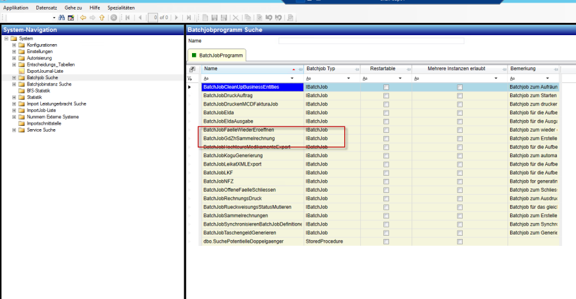Toggle Restartable checkbox for BatchJobSammelrechnungen
The height and width of the screenshot is (299, 576).
coord(386,216)
